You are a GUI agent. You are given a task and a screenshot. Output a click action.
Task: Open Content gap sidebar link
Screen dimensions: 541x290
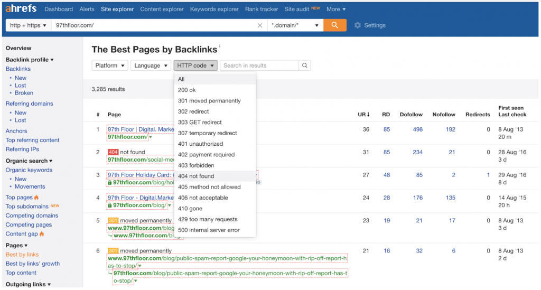click(x=21, y=234)
